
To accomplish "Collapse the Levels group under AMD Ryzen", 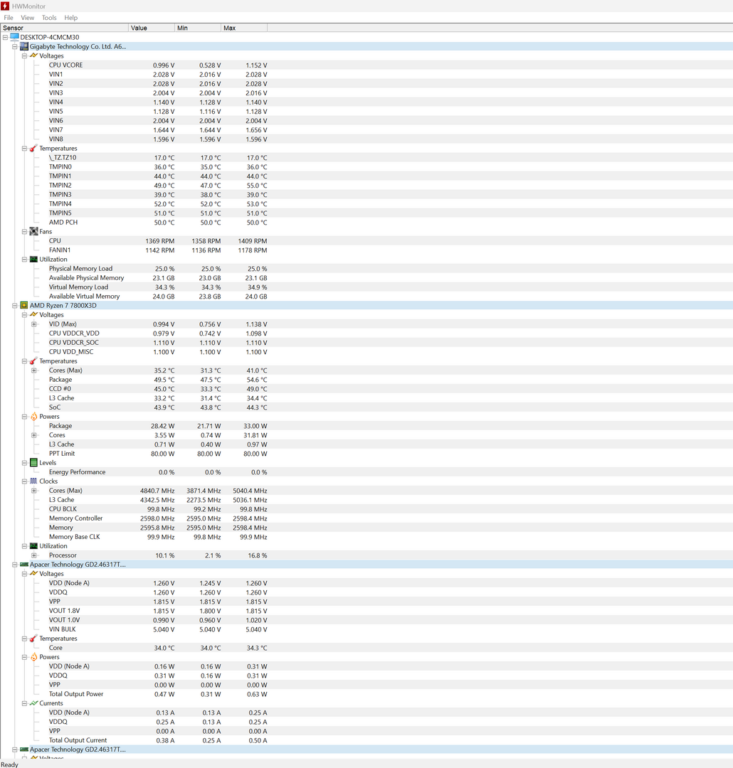I will click(x=24, y=463).
